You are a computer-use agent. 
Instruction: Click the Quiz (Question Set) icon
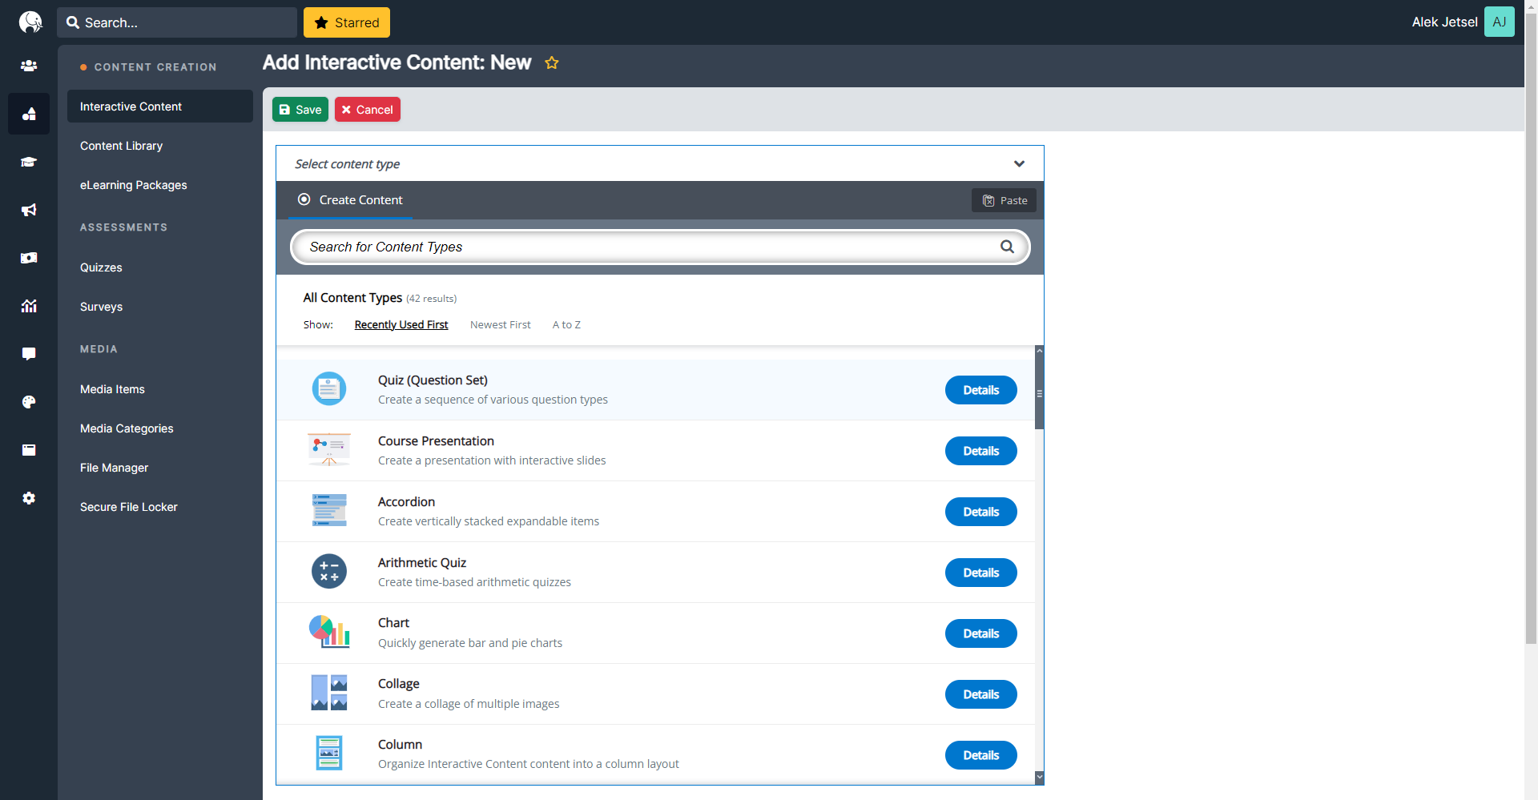[x=329, y=389]
